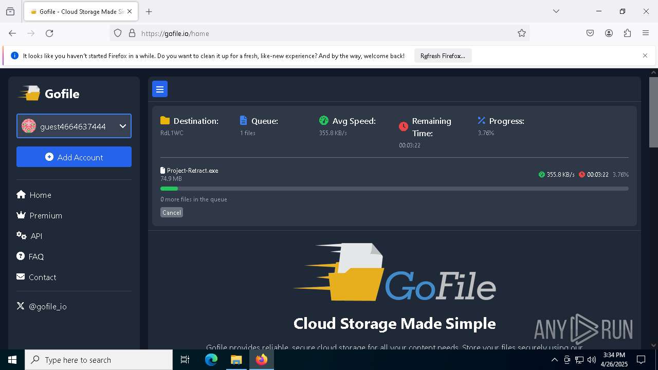Click the Project-Retract.exe file name
This screenshot has height=370, width=658.
[x=192, y=171]
